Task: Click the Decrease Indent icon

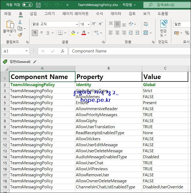Action: [x=131, y=33]
